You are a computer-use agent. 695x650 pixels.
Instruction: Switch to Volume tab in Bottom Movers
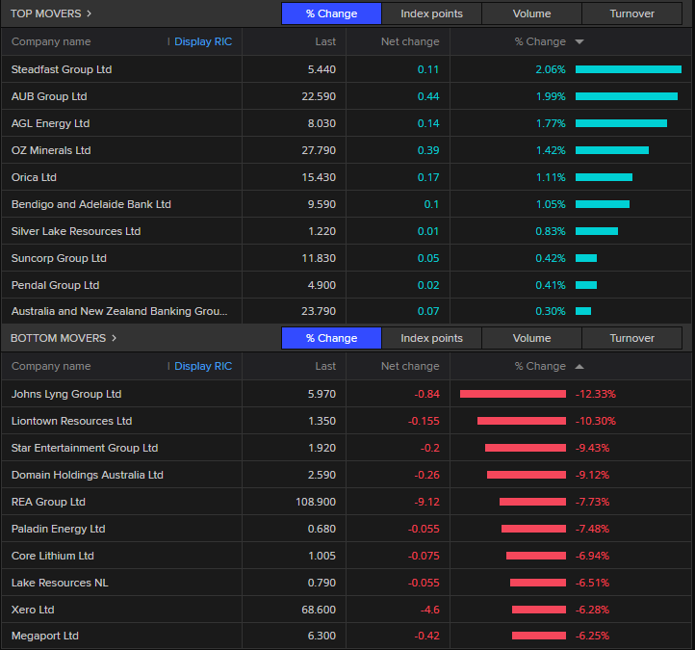point(532,338)
